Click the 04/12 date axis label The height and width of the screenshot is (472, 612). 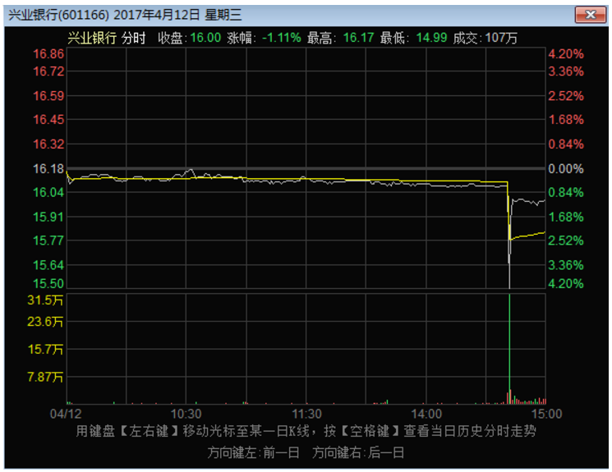66,414
